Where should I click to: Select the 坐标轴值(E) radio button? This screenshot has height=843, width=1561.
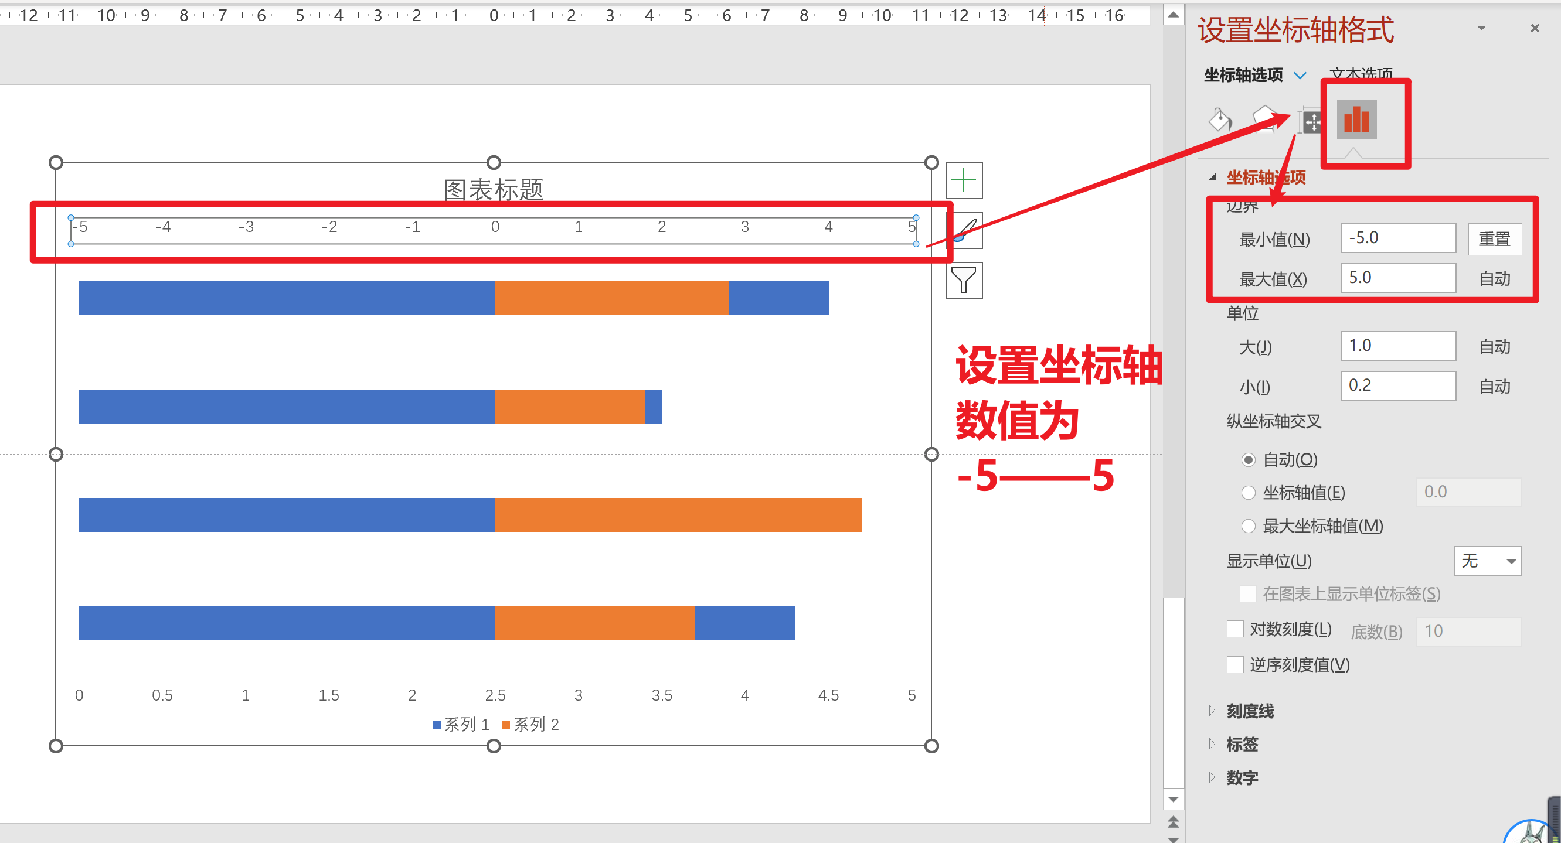(1248, 493)
